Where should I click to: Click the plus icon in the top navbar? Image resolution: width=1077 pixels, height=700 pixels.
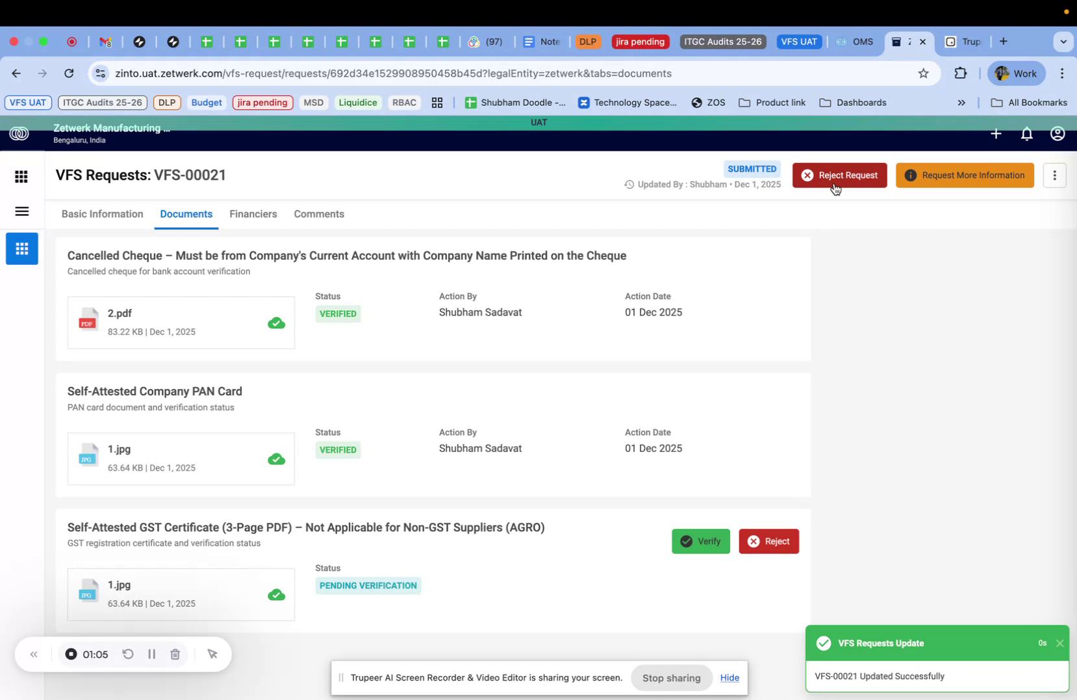point(995,134)
